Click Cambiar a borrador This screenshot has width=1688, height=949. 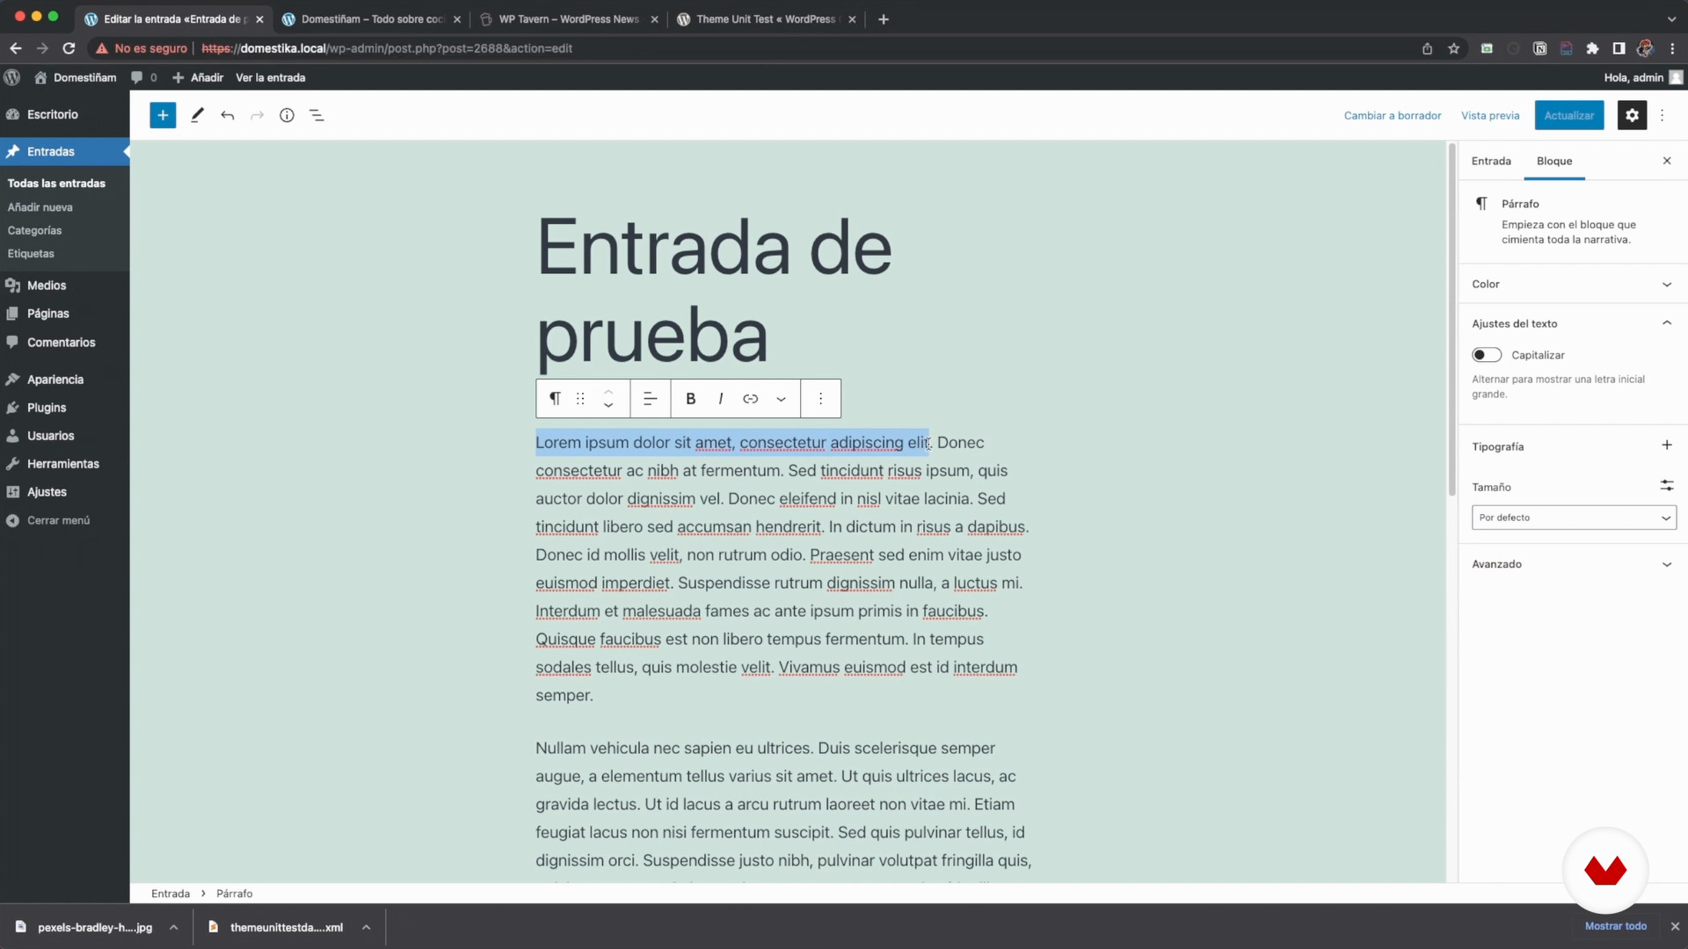[1392, 115]
